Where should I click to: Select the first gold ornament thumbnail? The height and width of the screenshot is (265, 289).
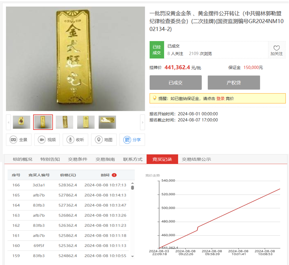[22, 122]
